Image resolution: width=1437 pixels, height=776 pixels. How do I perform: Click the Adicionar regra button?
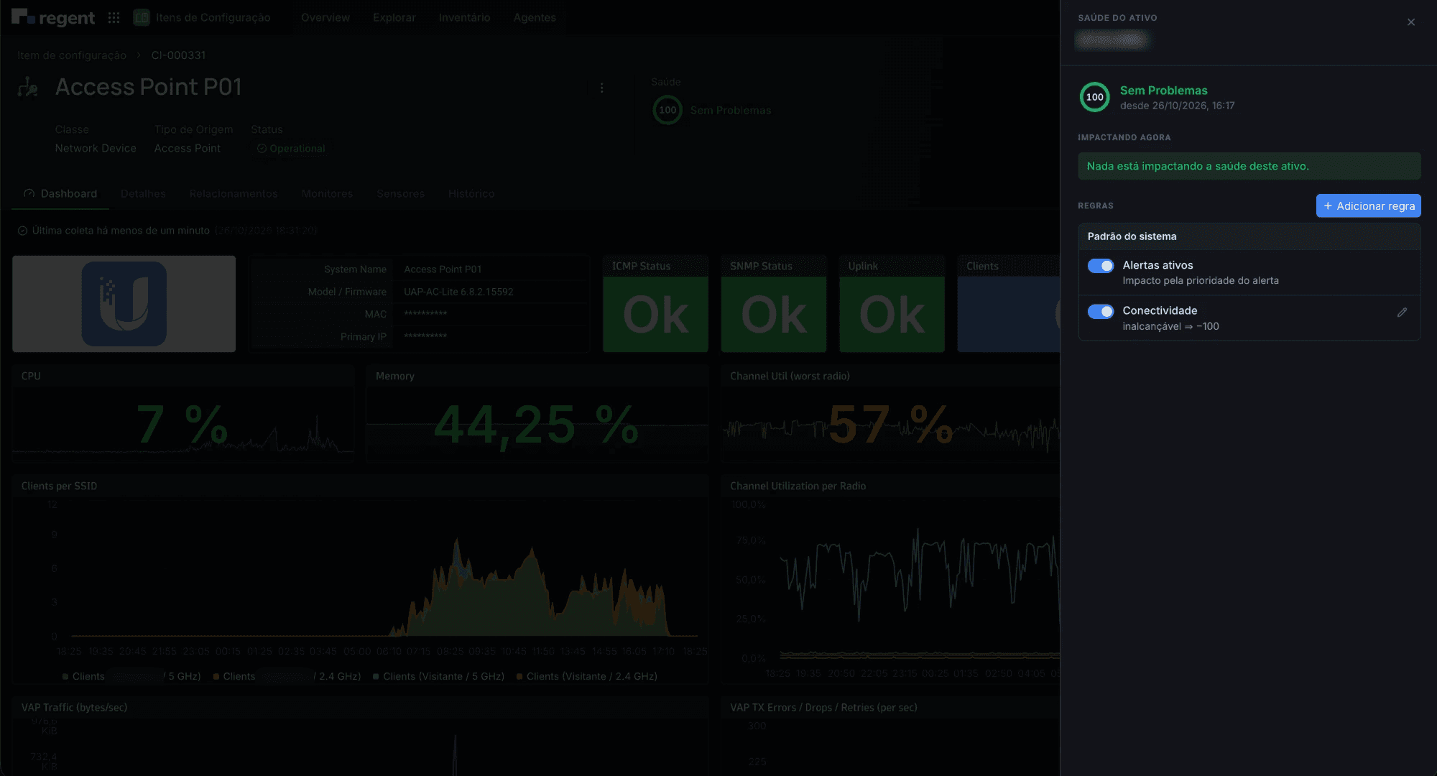click(1368, 205)
